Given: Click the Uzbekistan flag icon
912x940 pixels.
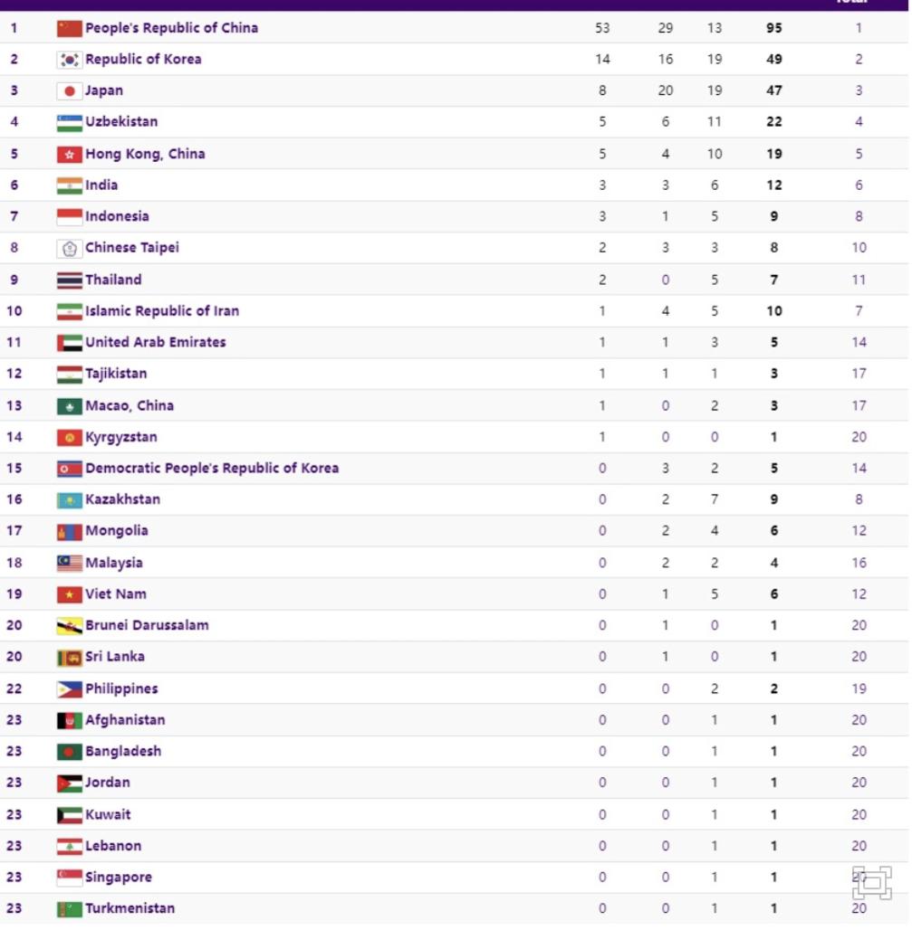Looking at the screenshot, I should (69, 122).
